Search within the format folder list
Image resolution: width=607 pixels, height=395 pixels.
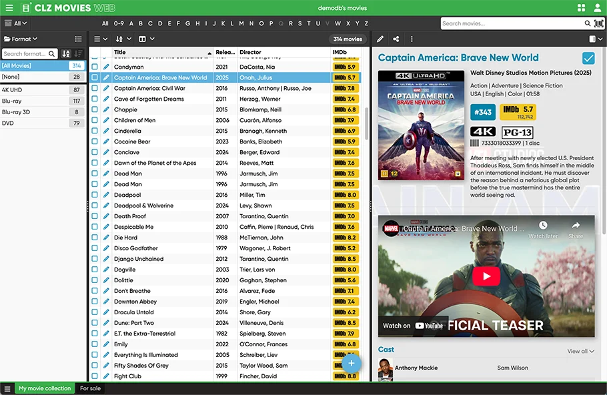click(51, 54)
